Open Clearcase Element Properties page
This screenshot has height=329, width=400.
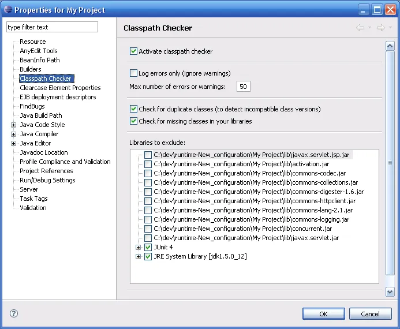pos(60,88)
